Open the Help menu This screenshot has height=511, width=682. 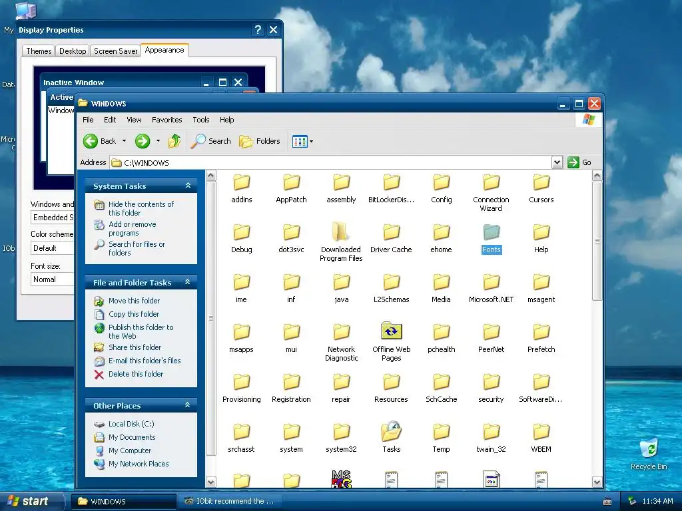pyautogui.click(x=226, y=120)
